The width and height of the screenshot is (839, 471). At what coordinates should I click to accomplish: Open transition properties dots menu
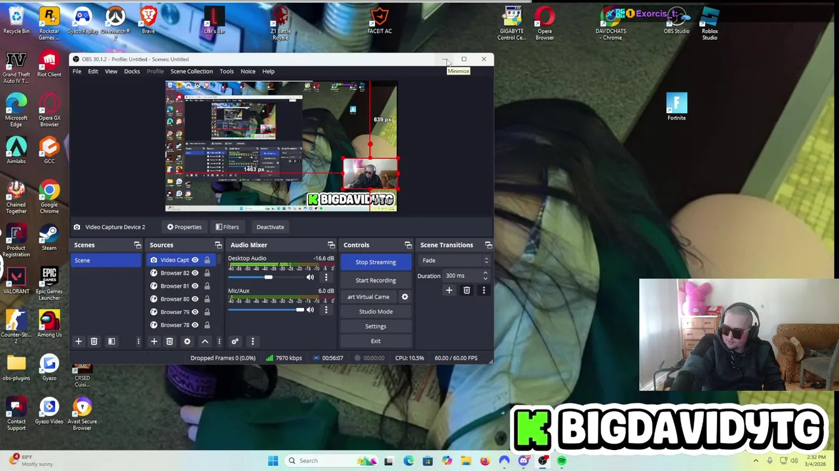coord(484,290)
